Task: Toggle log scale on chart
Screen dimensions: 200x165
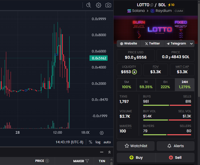Action: tap(98, 142)
